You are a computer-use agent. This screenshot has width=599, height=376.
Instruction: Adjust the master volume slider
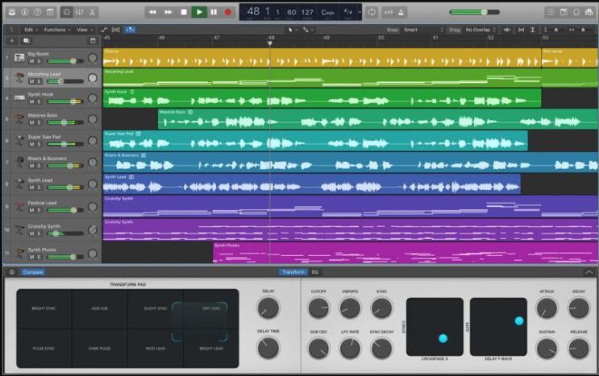click(x=475, y=12)
